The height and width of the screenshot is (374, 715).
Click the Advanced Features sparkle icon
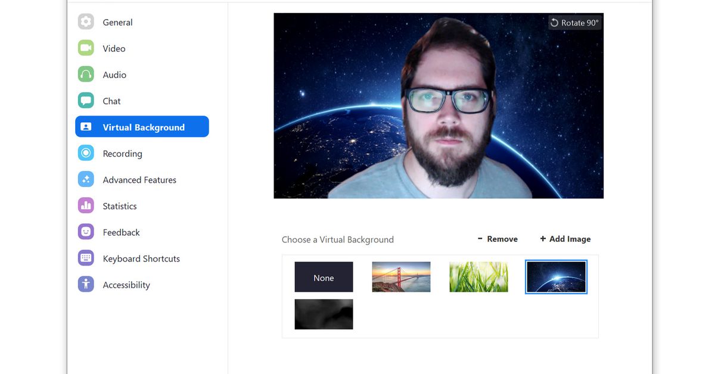click(86, 179)
